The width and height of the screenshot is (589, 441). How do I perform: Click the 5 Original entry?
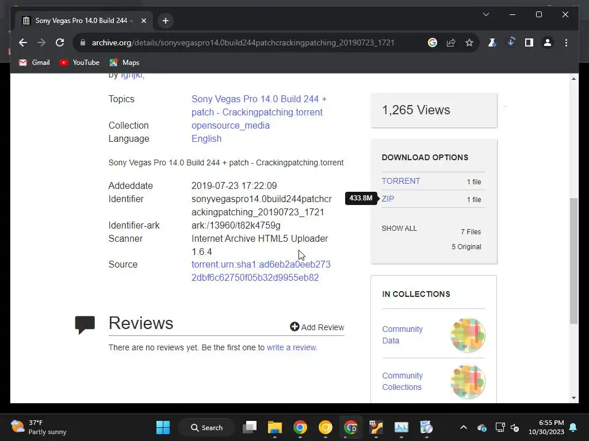466,247
